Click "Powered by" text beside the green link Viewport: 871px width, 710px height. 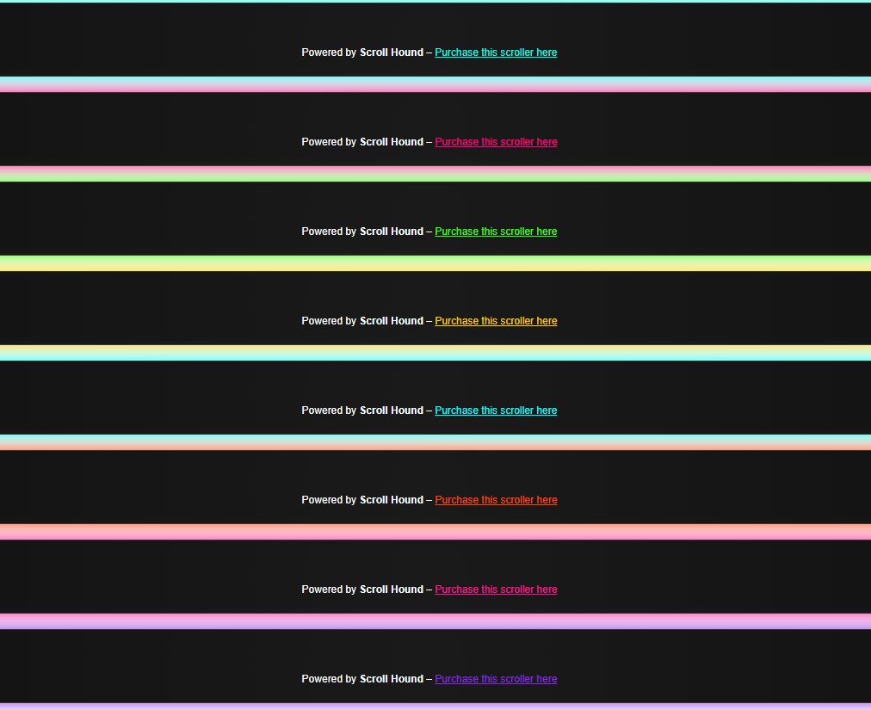328,232
